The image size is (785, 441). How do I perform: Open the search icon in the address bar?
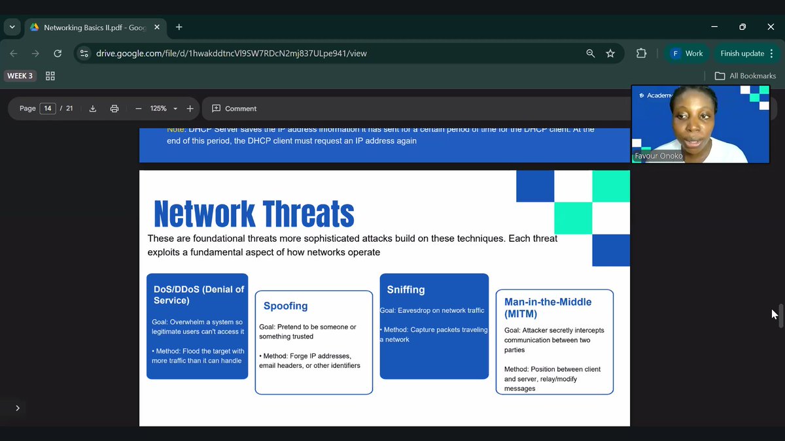[x=590, y=53]
